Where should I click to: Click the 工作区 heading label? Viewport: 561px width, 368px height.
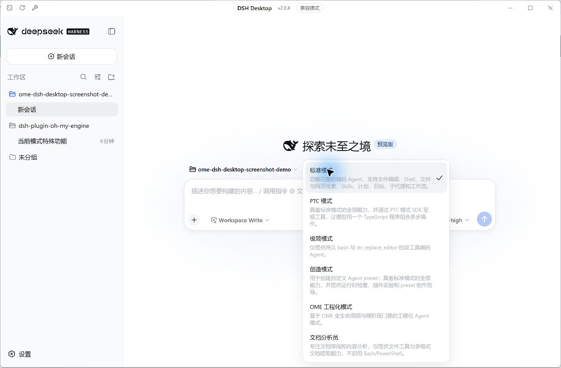point(17,77)
